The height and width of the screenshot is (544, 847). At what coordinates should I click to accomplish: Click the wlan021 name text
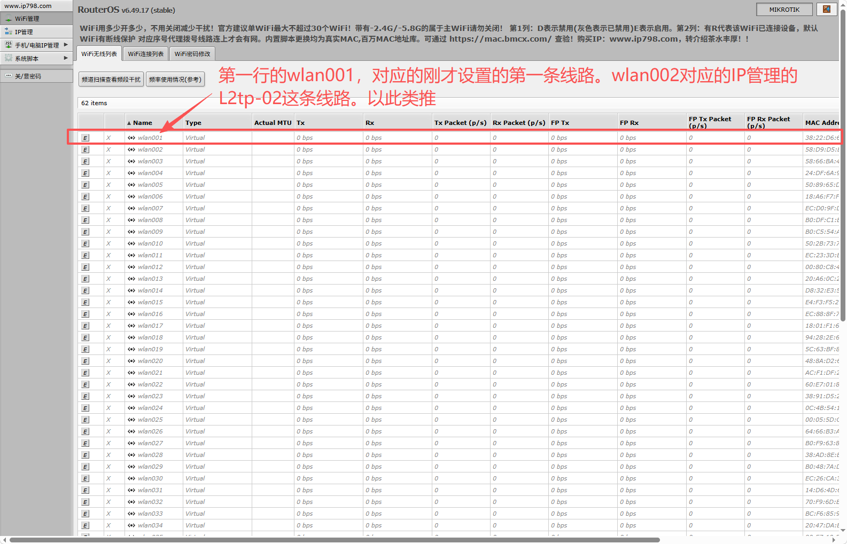tap(150, 373)
